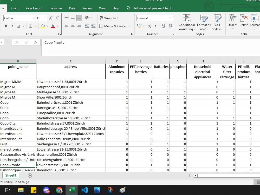Open File Explorer from taskbar
Viewport: 260px width, 195px height.
(x=21, y=190)
